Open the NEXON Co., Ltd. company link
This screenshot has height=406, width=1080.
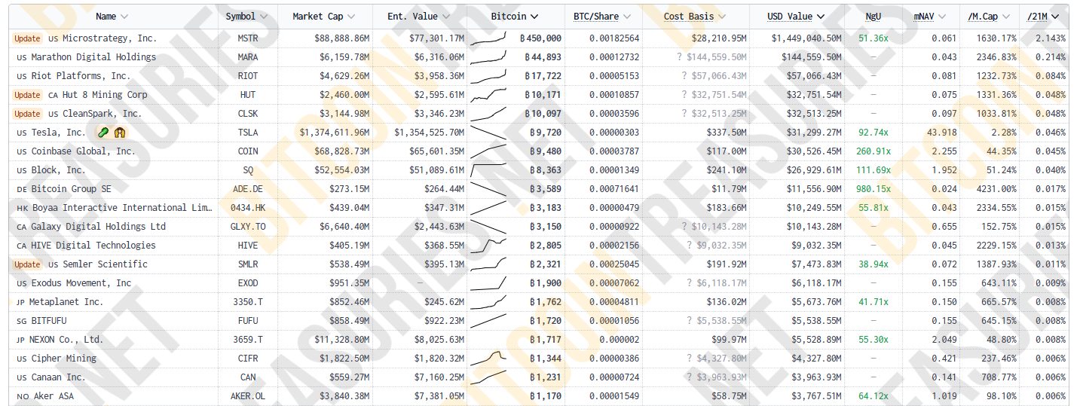coord(66,340)
